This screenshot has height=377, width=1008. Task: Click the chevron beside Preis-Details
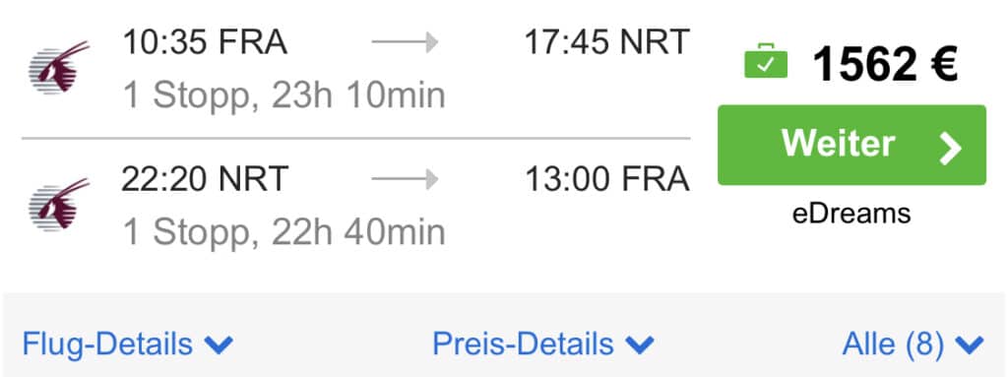pos(640,346)
